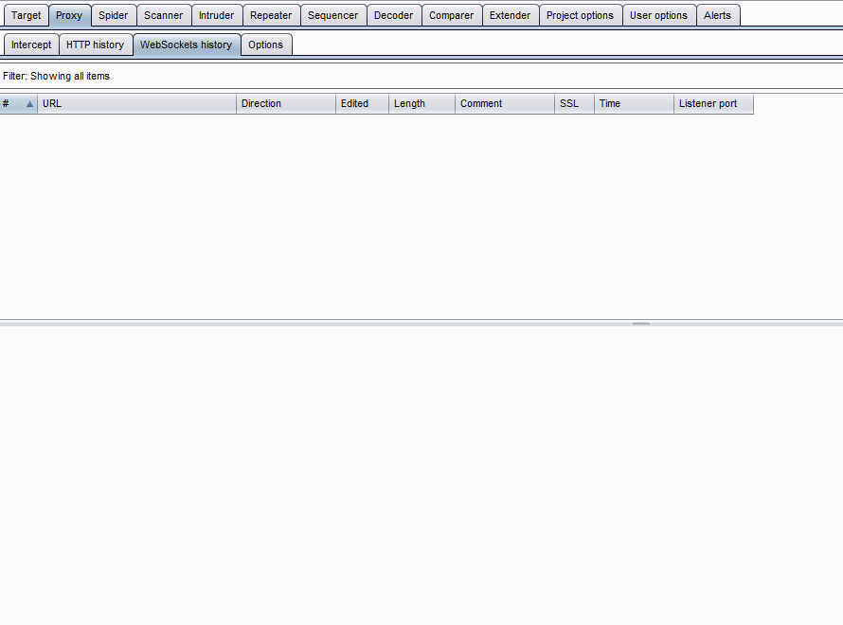Switch to the Sequencer tab
The image size is (843, 625).
point(333,15)
